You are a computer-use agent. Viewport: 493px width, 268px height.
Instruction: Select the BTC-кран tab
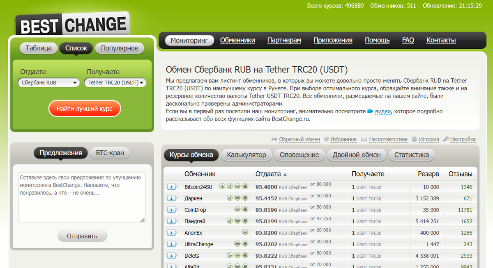[x=110, y=153]
